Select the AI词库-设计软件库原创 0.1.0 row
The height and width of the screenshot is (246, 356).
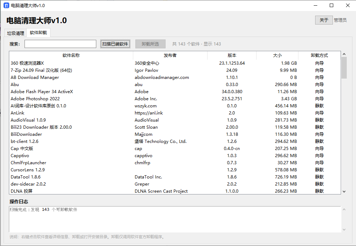click(175, 106)
